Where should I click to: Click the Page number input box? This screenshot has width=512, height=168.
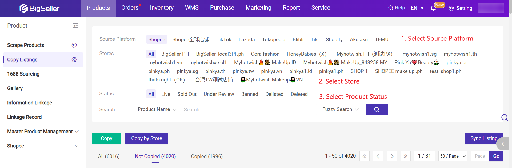(x=480, y=156)
